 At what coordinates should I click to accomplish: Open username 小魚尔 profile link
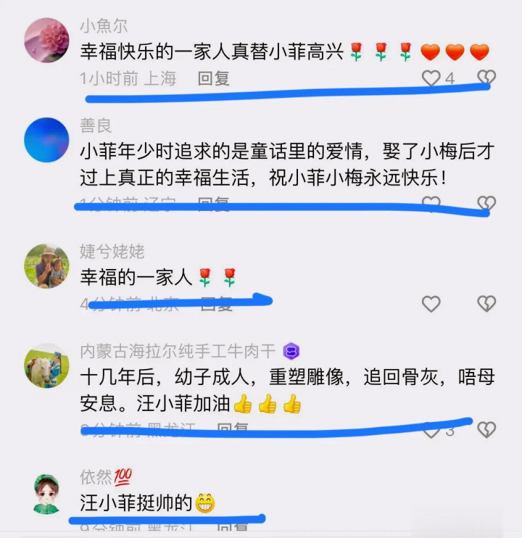click(104, 25)
